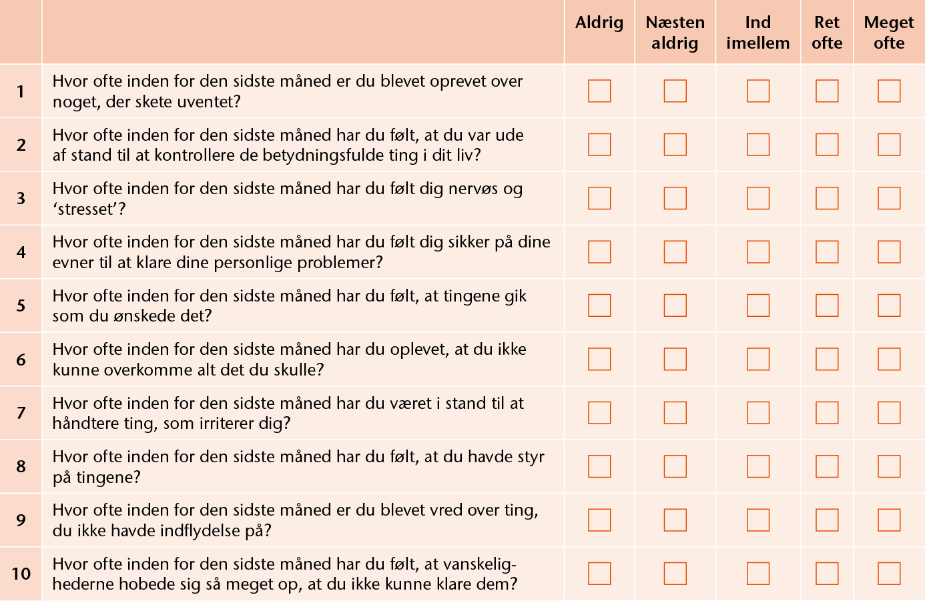Select 'Meget ofte' for question 10
925x601 pixels.
pos(889,574)
